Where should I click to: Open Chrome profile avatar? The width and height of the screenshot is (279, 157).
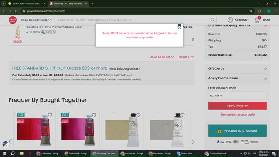pyautogui.click(x=269, y=11)
